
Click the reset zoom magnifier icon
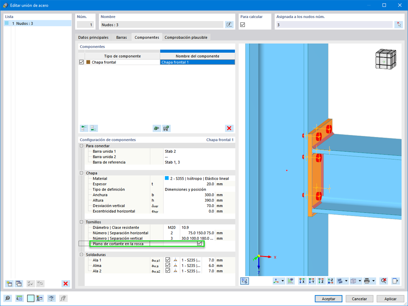(x=384, y=281)
